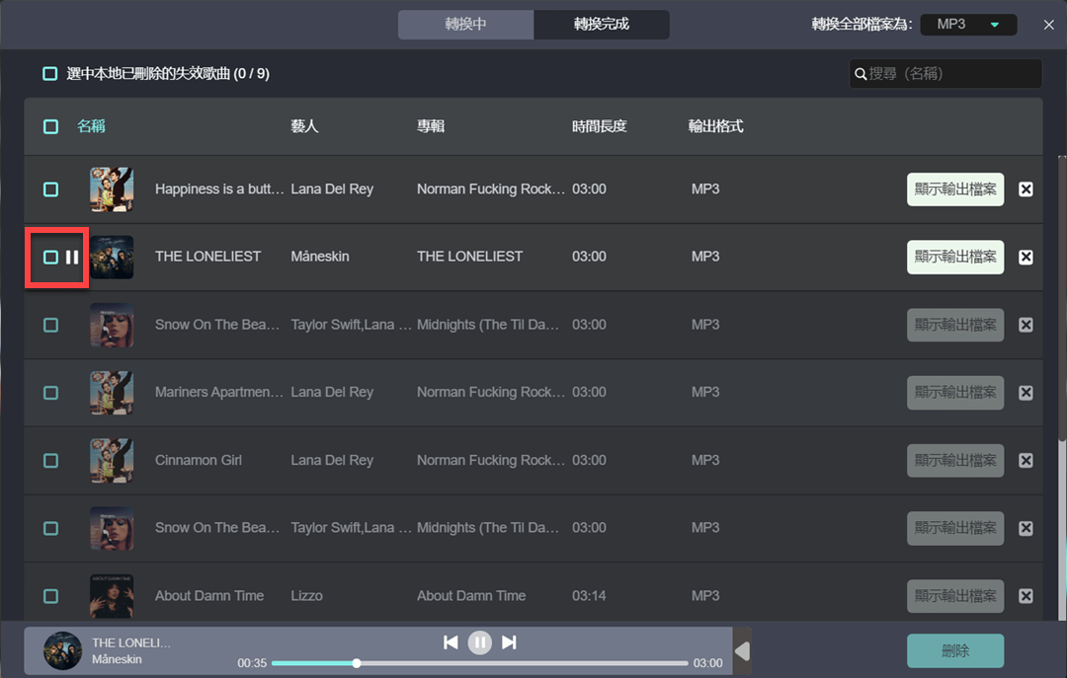Open Happiness is a butterfly album cover
The image size is (1067, 678).
click(112, 189)
